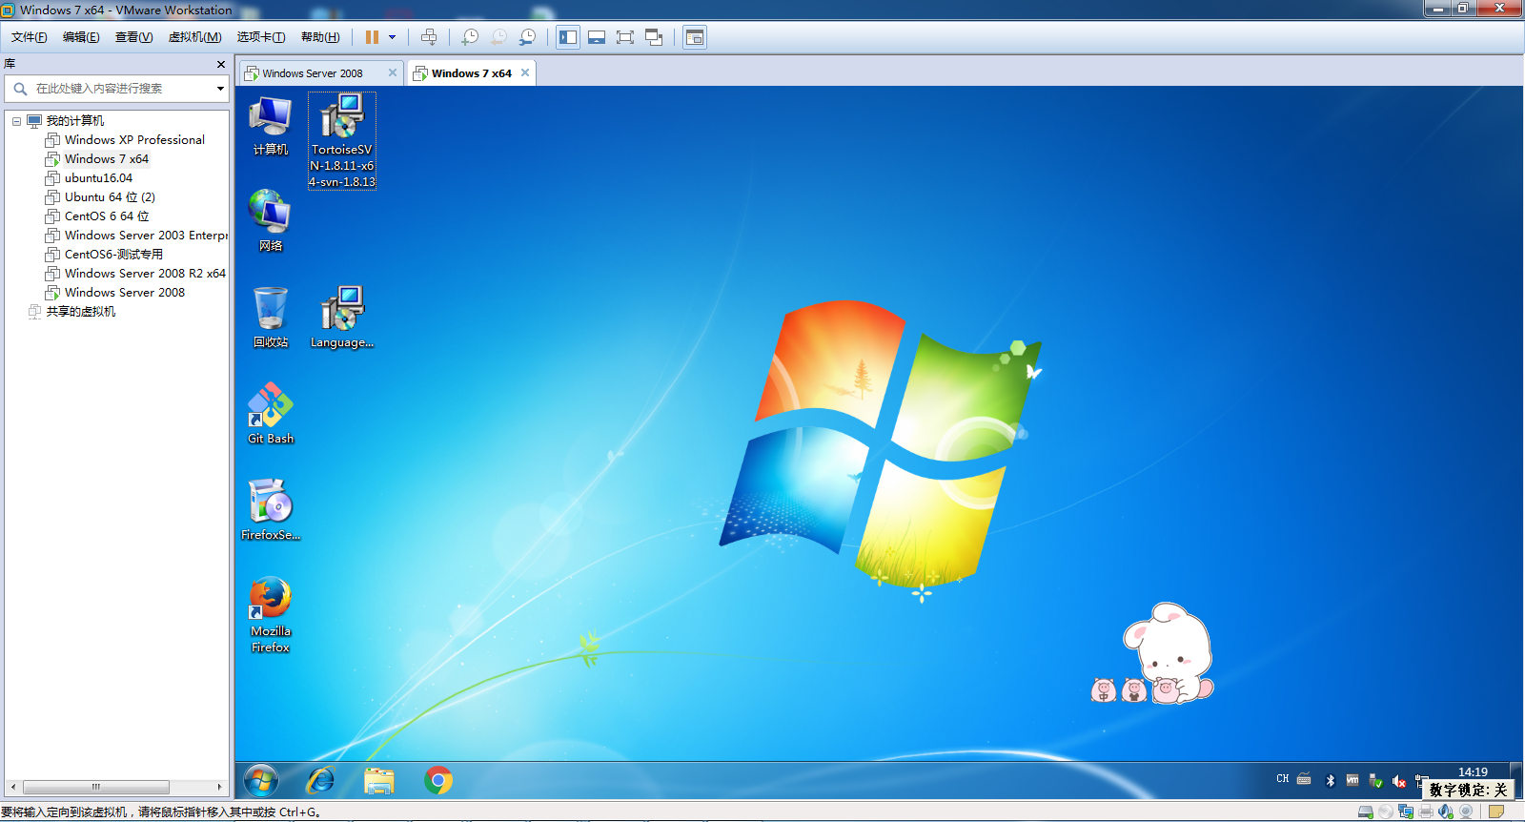Close the Windows Server 2008 tab
The width and height of the screenshot is (1525, 822).
pos(392,72)
